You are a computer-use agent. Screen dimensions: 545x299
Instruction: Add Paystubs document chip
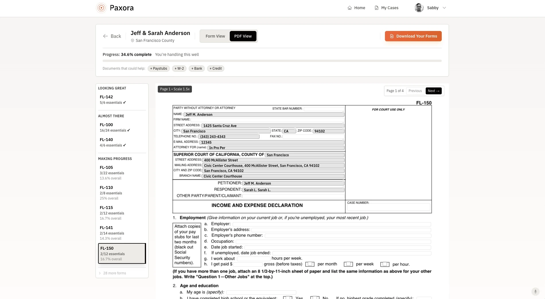tap(159, 69)
